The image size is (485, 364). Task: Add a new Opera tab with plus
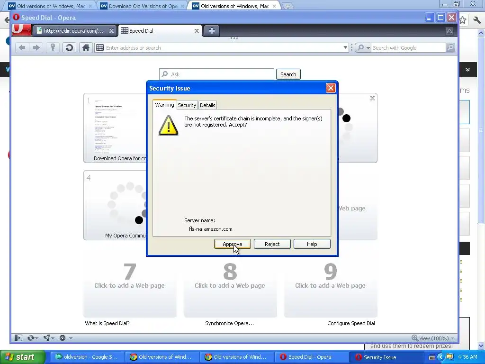(212, 31)
